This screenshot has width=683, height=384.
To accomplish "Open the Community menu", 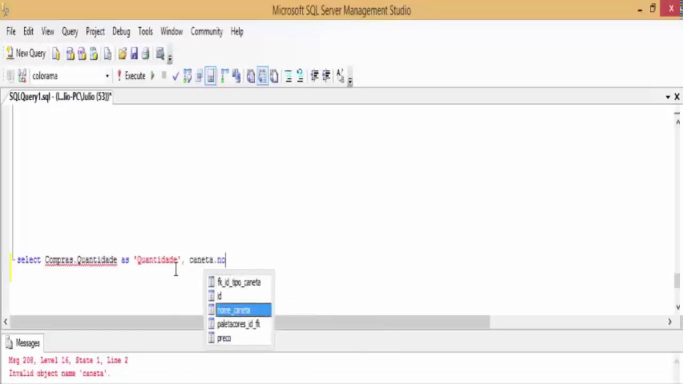I will [x=207, y=31].
